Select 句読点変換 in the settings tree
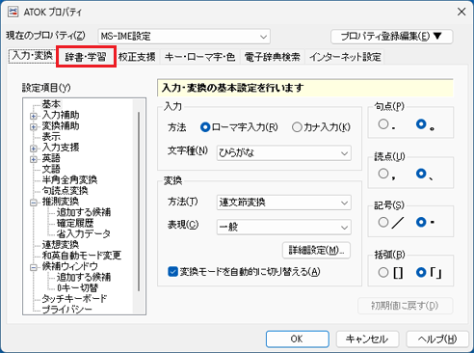 pyautogui.click(x=65, y=191)
